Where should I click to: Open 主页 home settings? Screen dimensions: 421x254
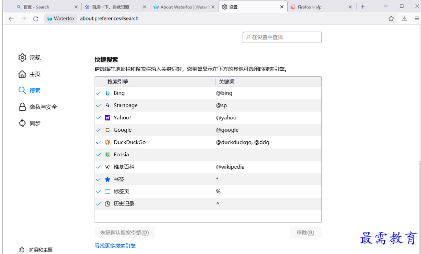tap(30, 74)
